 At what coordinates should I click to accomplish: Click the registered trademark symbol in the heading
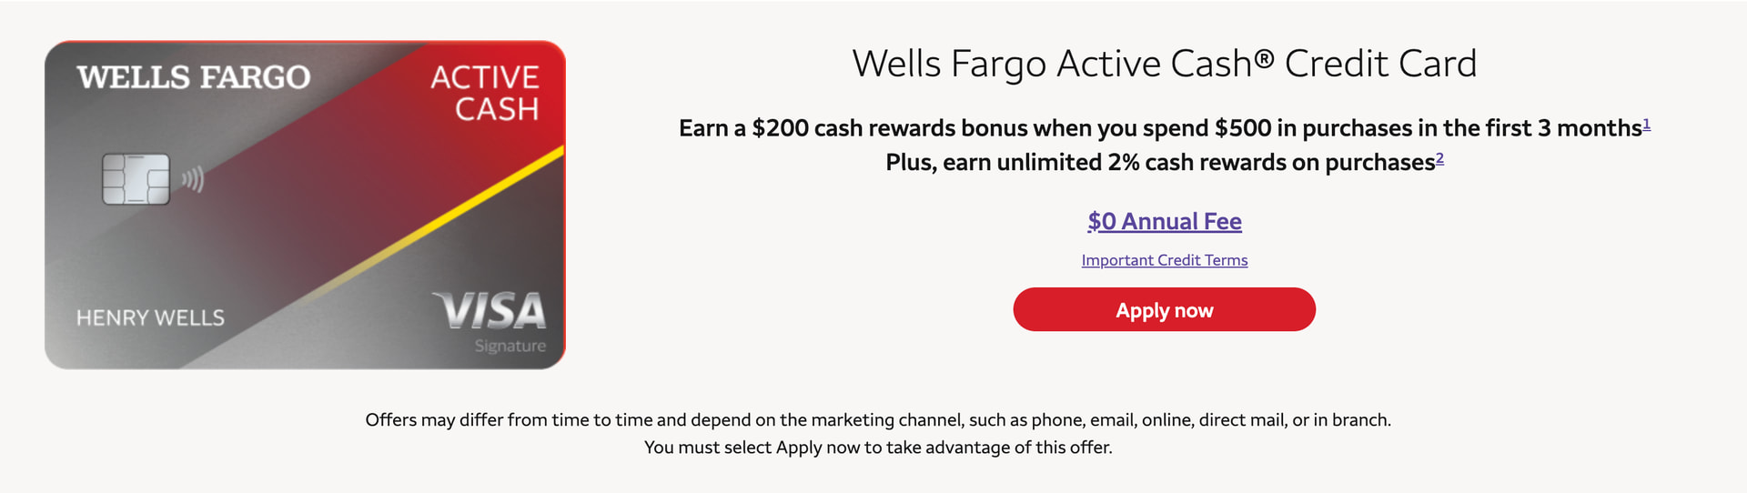[1264, 60]
